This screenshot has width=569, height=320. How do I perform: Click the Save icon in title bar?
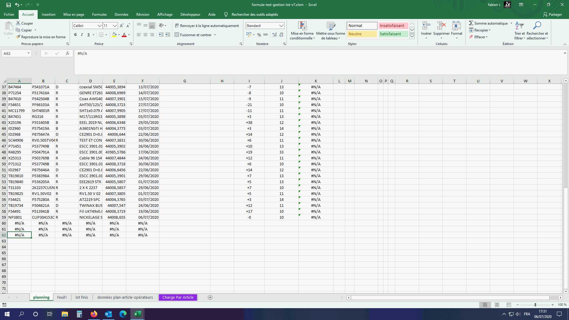pos(9,5)
